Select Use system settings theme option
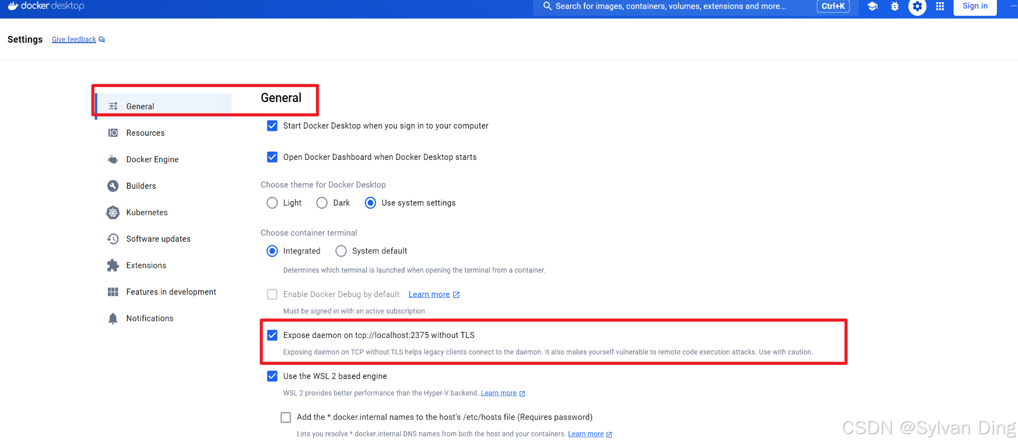 point(370,203)
